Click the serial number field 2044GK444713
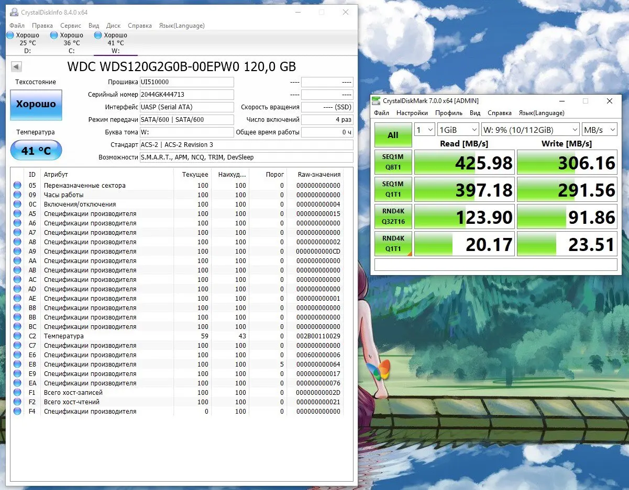The image size is (629, 490). [x=186, y=95]
